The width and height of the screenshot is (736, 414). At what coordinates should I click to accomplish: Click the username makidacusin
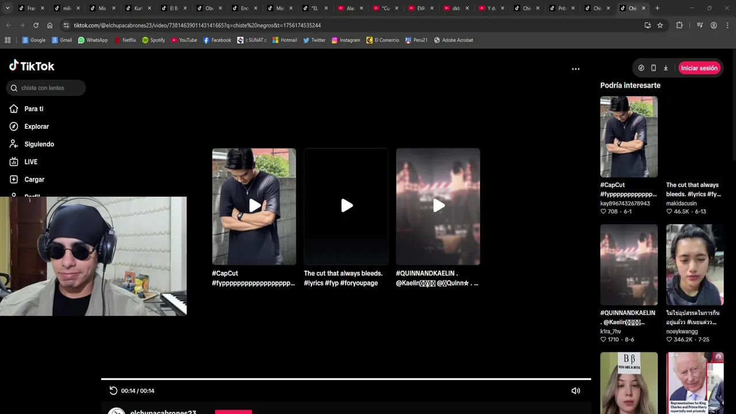click(x=681, y=204)
